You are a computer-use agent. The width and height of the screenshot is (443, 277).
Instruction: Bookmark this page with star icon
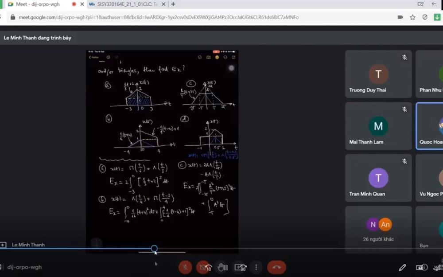click(412, 17)
